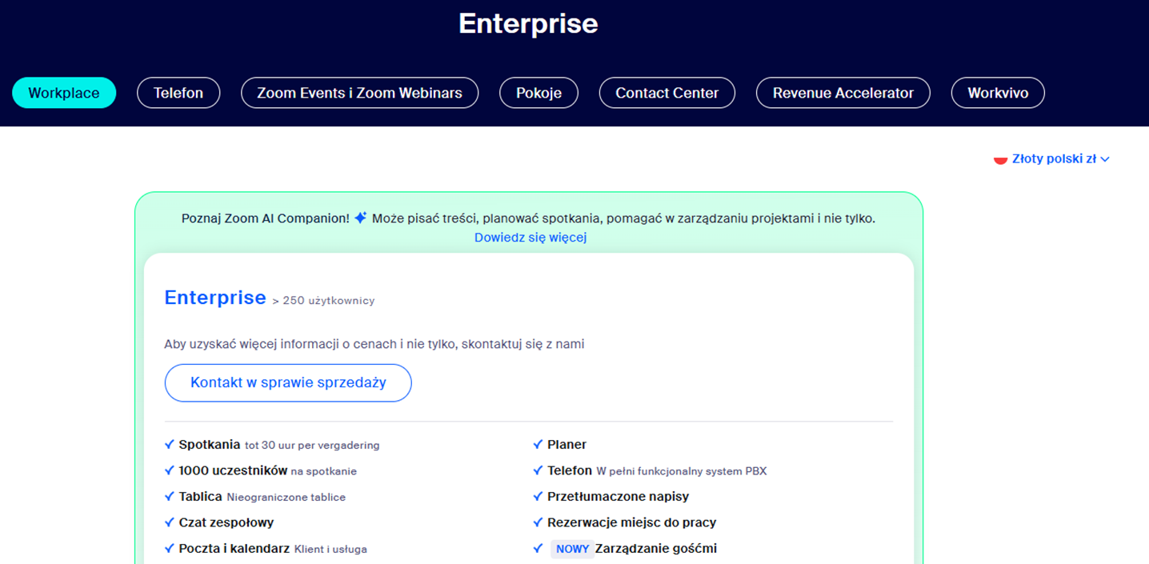This screenshot has width=1149, height=564.
Task: Click checkmark icon next to Czat zespołowy
Action: pos(169,522)
